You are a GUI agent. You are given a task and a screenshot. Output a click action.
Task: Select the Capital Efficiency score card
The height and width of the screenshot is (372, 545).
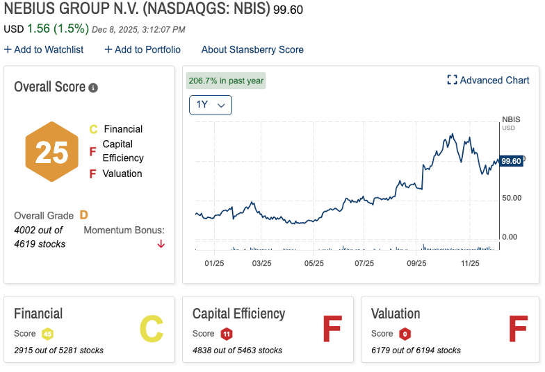pos(268,330)
